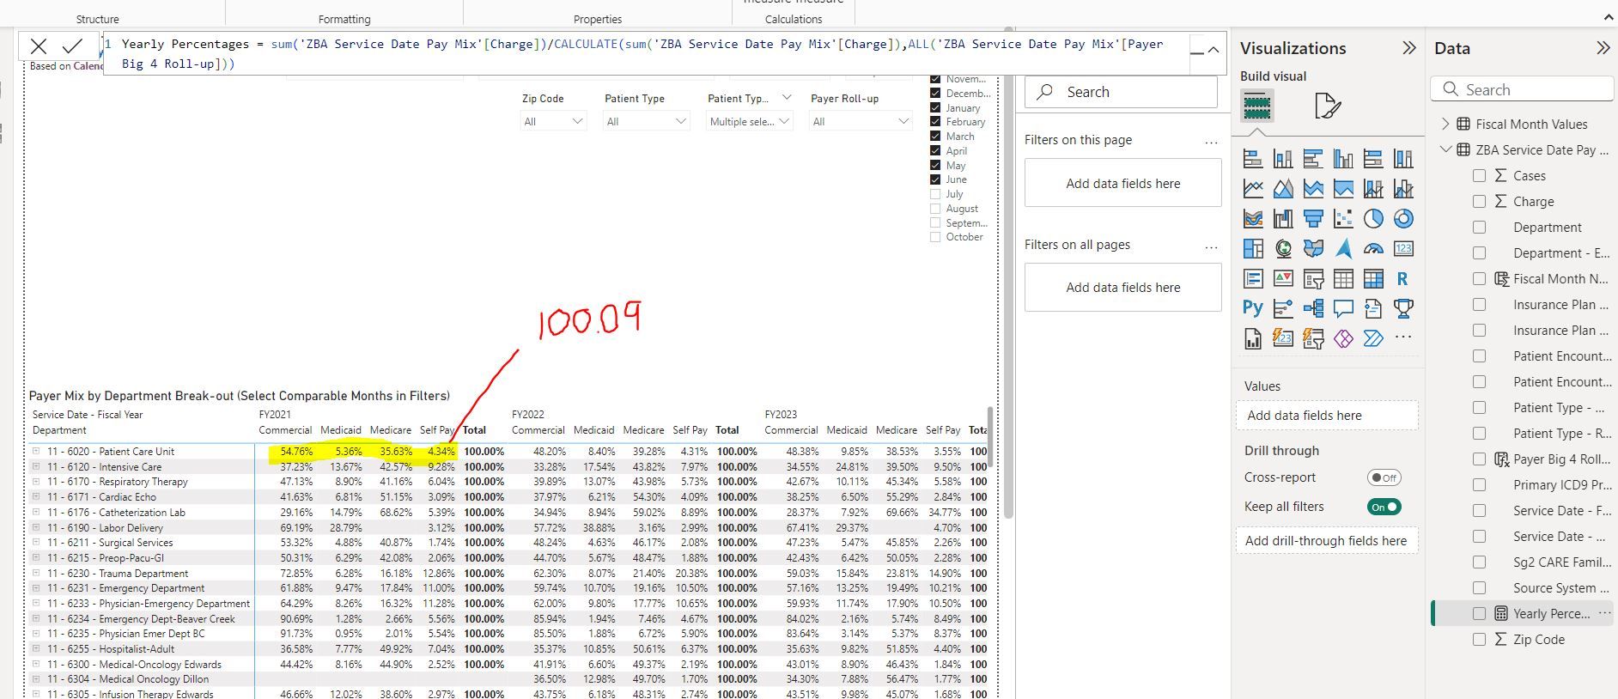
Task: Select the Pie chart visual
Action: [1373, 218]
